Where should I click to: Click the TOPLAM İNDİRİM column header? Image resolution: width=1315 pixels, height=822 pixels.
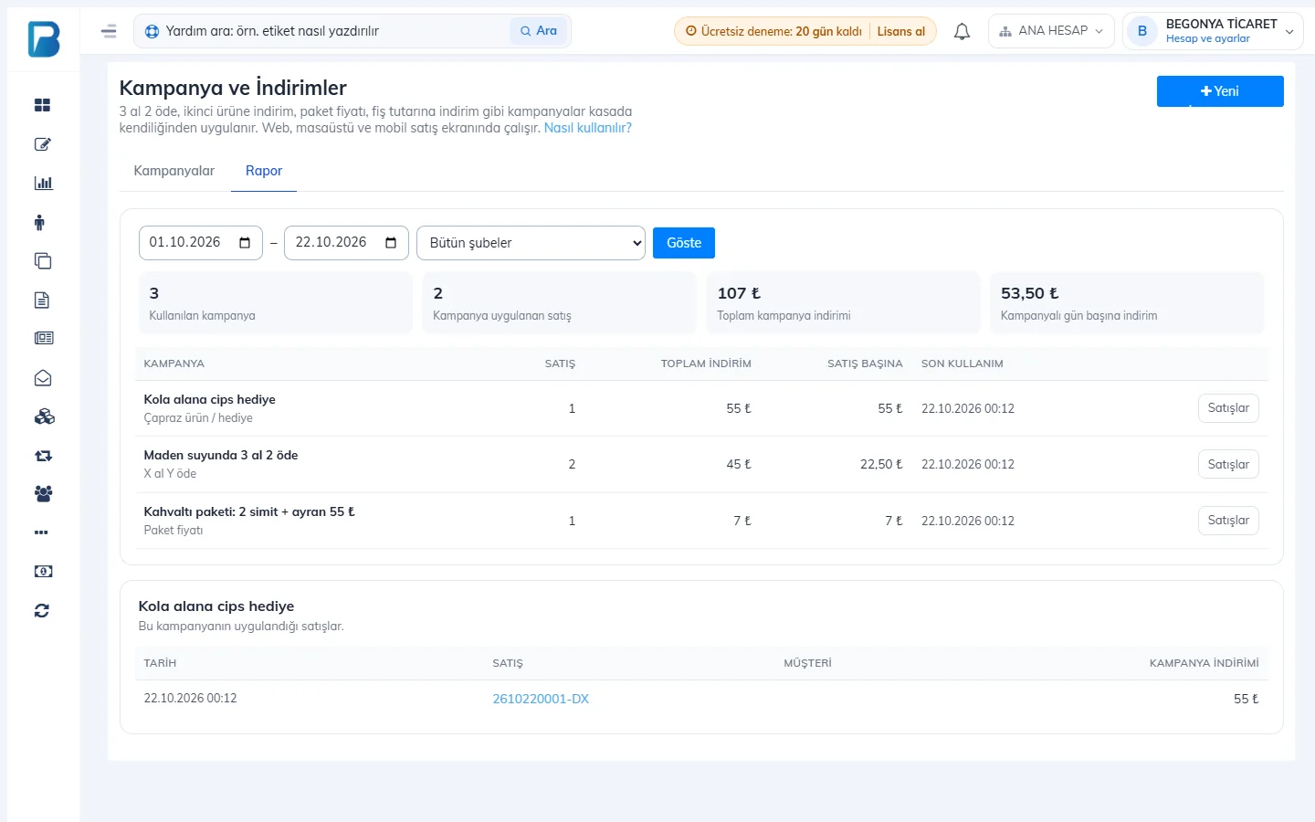point(706,364)
